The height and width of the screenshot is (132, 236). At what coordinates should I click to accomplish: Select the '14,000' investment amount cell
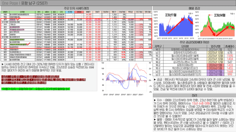(x=130, y=22)
